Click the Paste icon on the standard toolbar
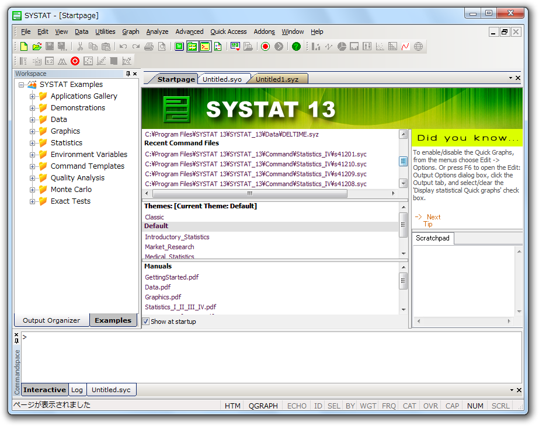The width and height of the screenshot is (539, 426). pyautogui.click(x=107, y=46)
